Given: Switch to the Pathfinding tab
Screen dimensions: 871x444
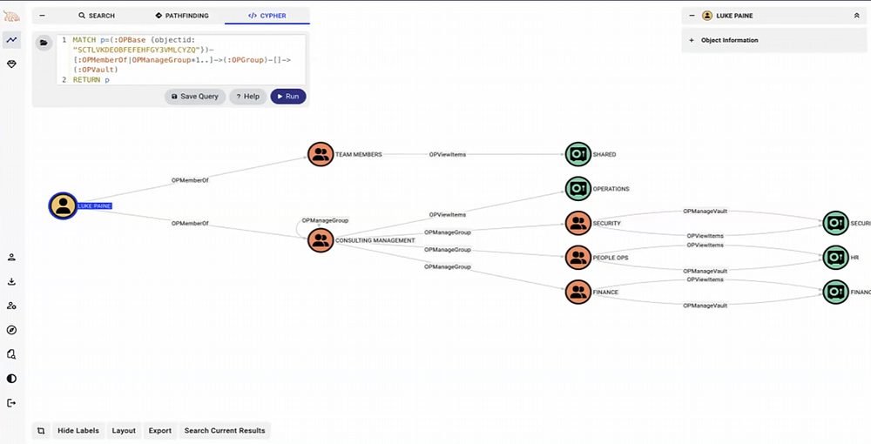Looking at the screenshot, I should [x=182, y=16].
